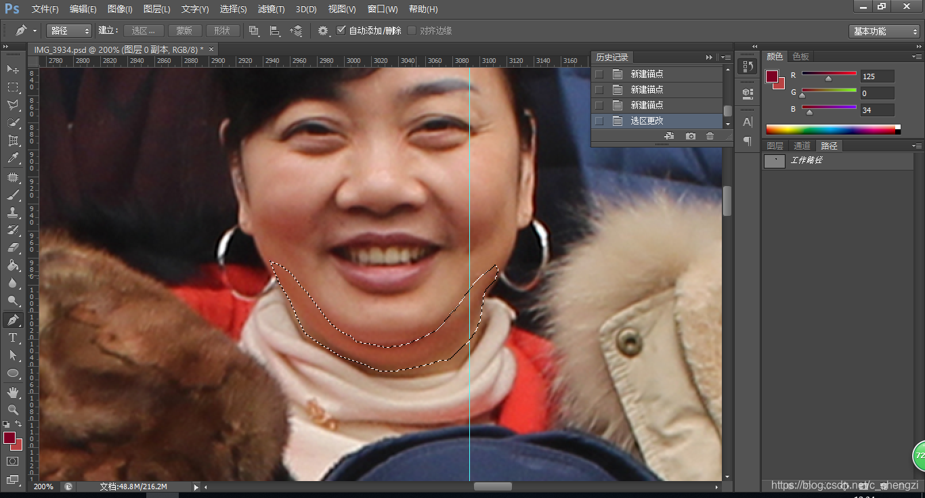Select the History Brush tool

click(x=13, y=230)
